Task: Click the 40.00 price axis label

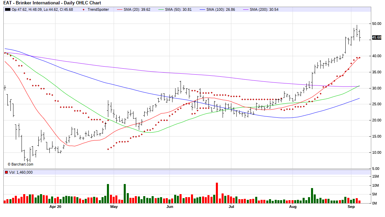Action: (377, 56)
